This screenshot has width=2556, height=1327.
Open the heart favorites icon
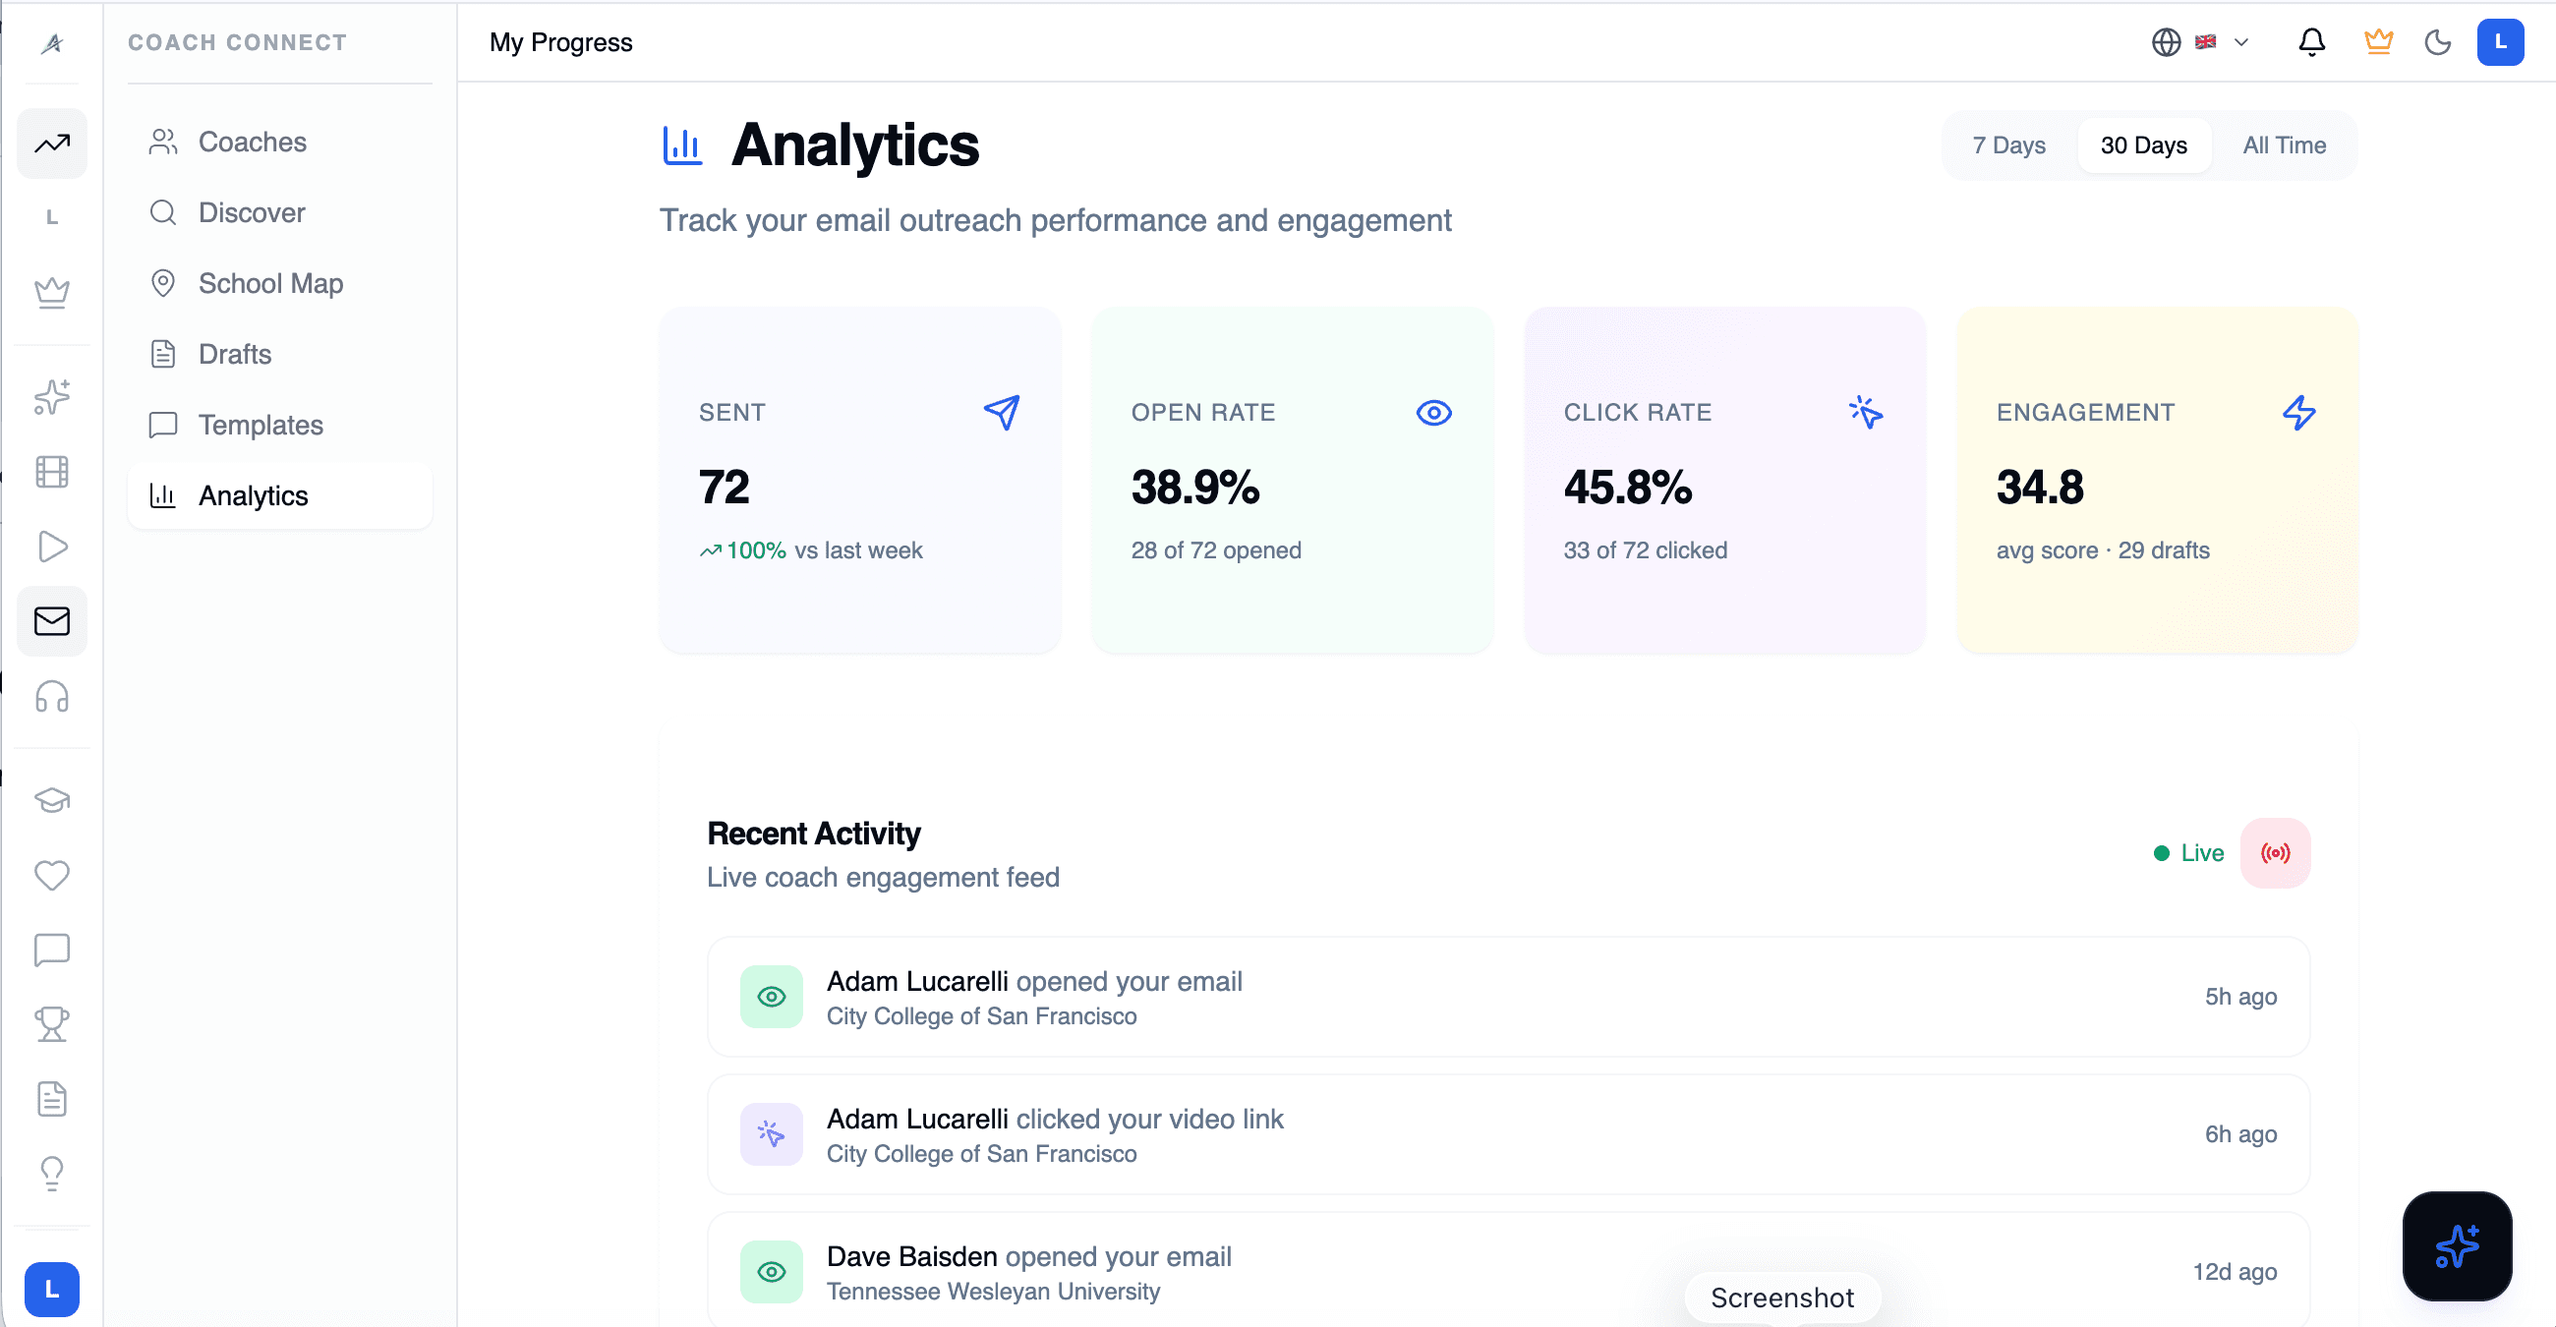click(x=51, y=875)
